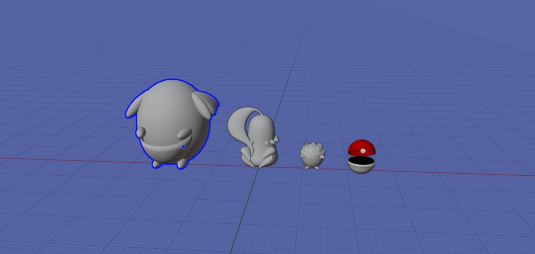The height and width of the screenshot is (254, 535).
Task: Select the small spiky-headed creature model
Action: [312, 154]
